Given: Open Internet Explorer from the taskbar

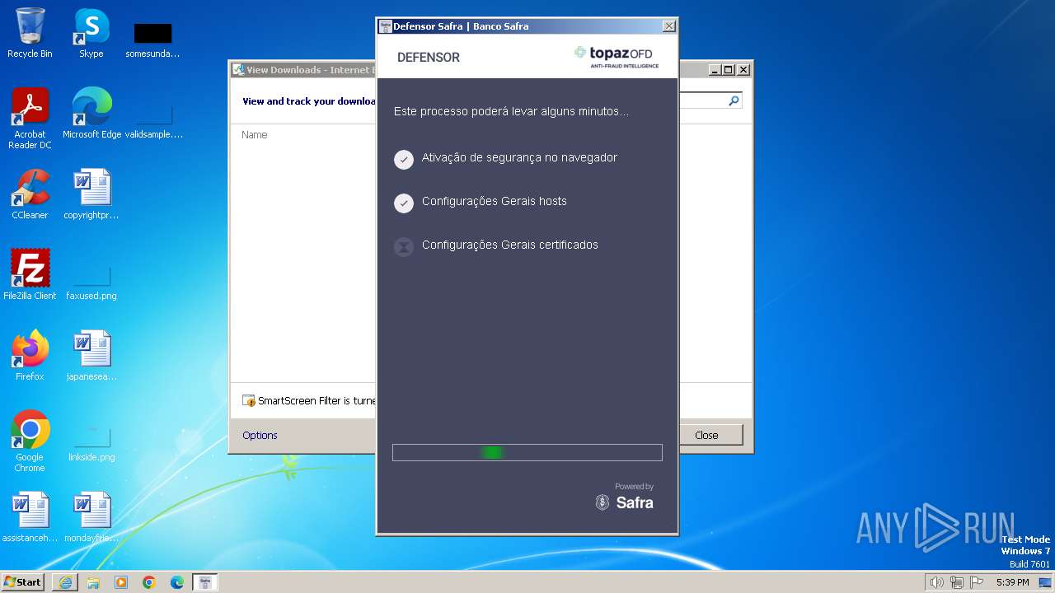Looking at the screenshot, I should coord(65,582).
